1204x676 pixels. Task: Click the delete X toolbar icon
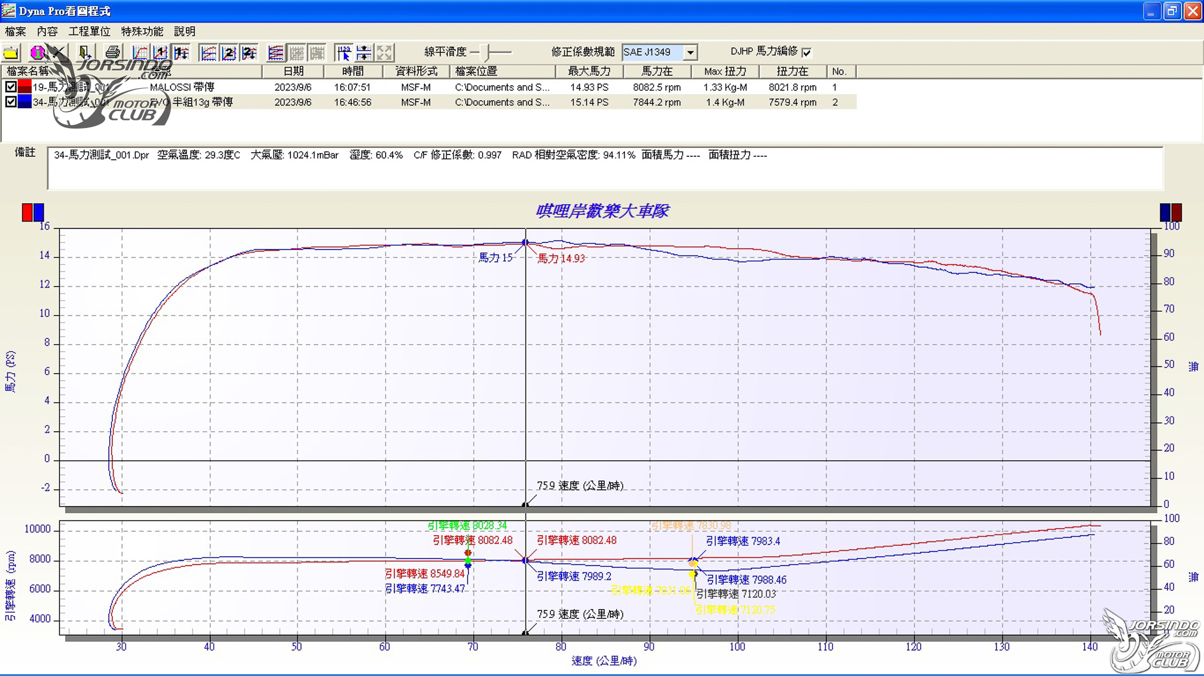(x=58, y=53)
